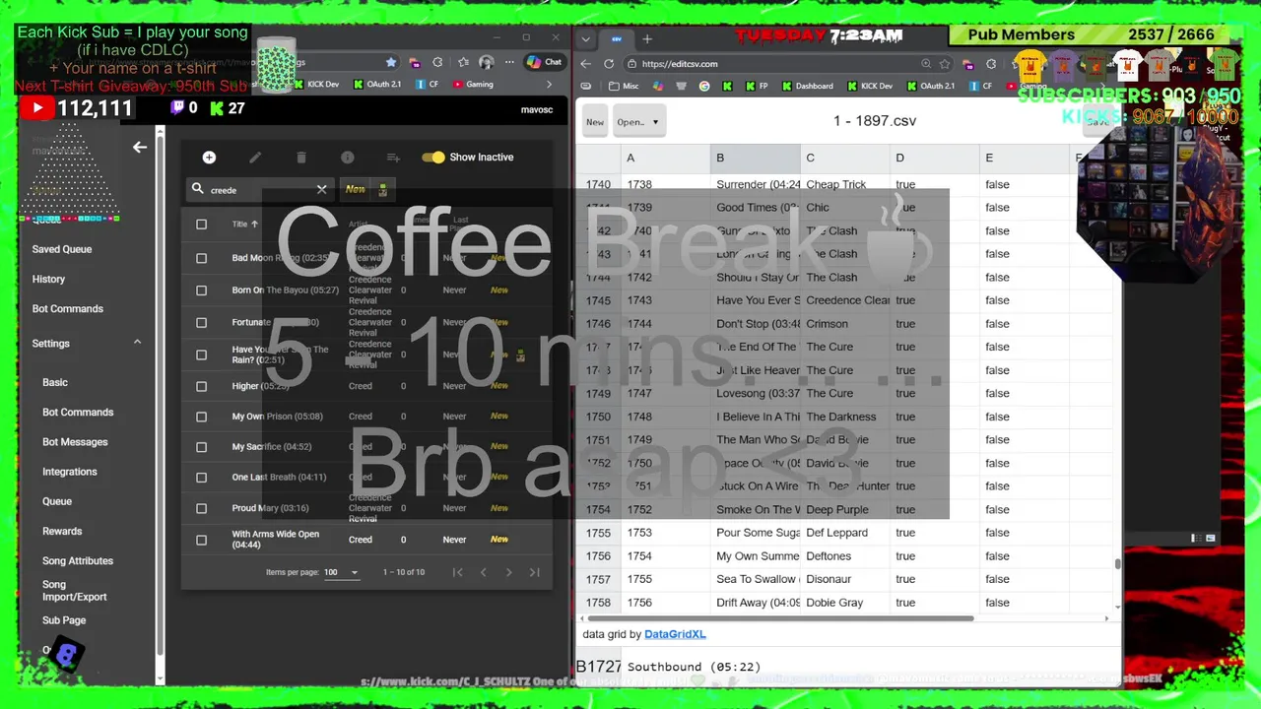
Task: Click the add-to-queue playlist icon
Action: [393, 158]
